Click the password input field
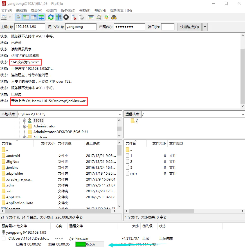The image size is (245, 250). coord(129,27)
